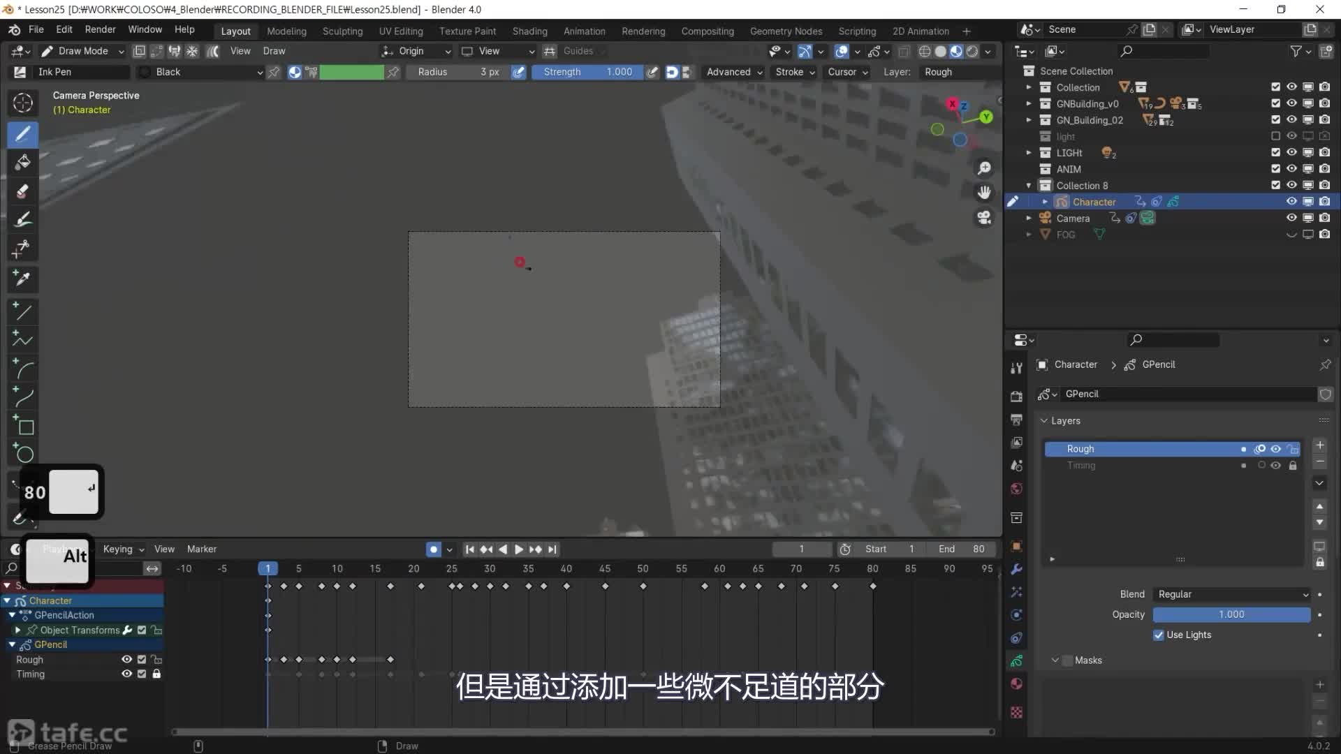The width and height of the screenshot is (1341, 754).
Task: Expand the GN_Building_02 collection
Action: tap(1028, 120)
